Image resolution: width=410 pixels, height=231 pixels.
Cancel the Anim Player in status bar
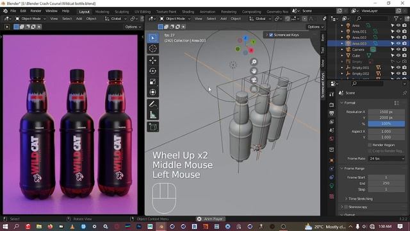pyautogui.click(x=199, y=219)
